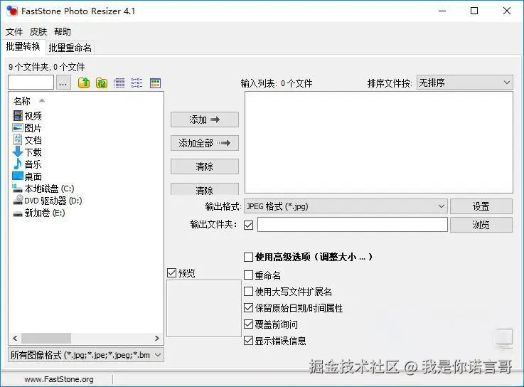The image size is (524, 387).
Task: Focus the folder path input field
Action: 31,83
